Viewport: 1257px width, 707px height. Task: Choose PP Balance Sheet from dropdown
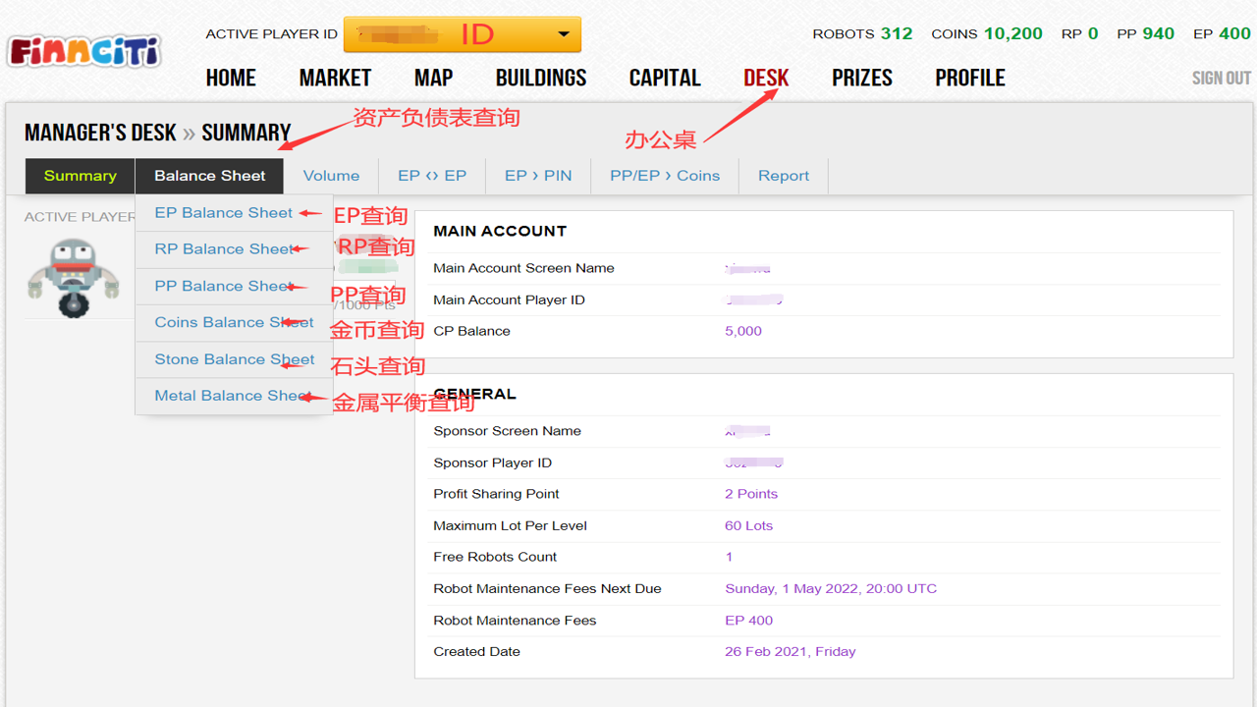click(x=224, y=286)
